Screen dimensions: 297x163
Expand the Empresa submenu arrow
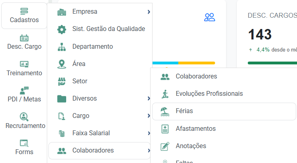149,12
